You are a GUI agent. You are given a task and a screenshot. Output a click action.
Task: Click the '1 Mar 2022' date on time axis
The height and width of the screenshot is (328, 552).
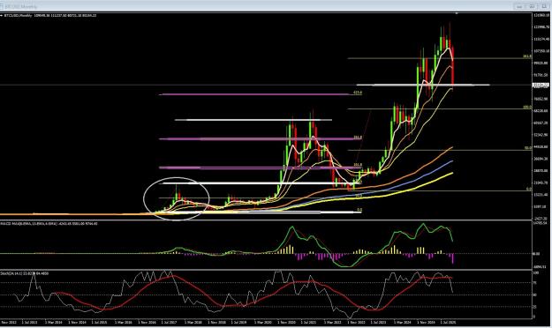(x=332, y=322)
